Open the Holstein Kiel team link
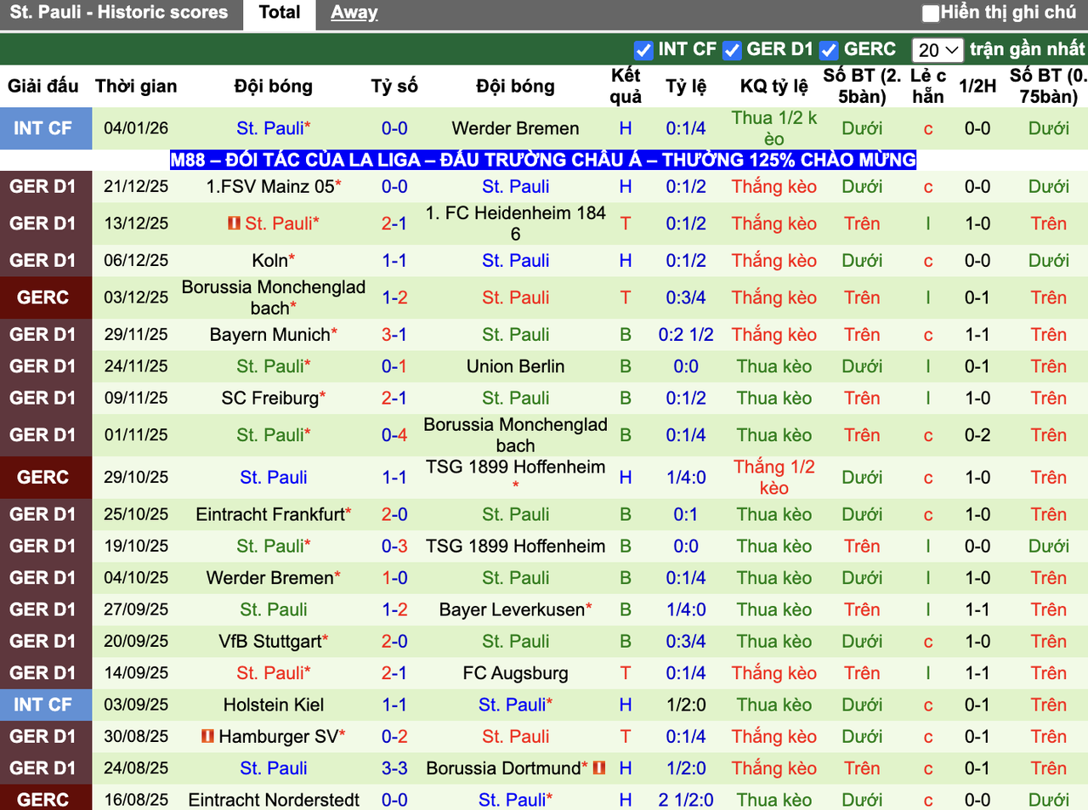This screenshot has height=810, width=1088. click(274, 705)
